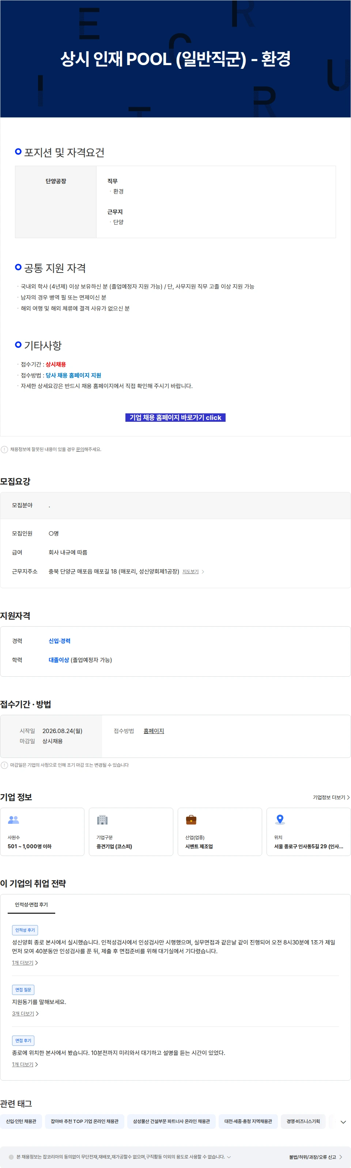The image size is (351, 1168).
Task: Expand the related tags chevron
Action: point(343,1122)
